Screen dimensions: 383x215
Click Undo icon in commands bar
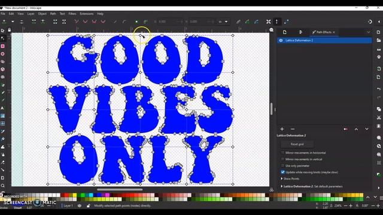(379, 89)
